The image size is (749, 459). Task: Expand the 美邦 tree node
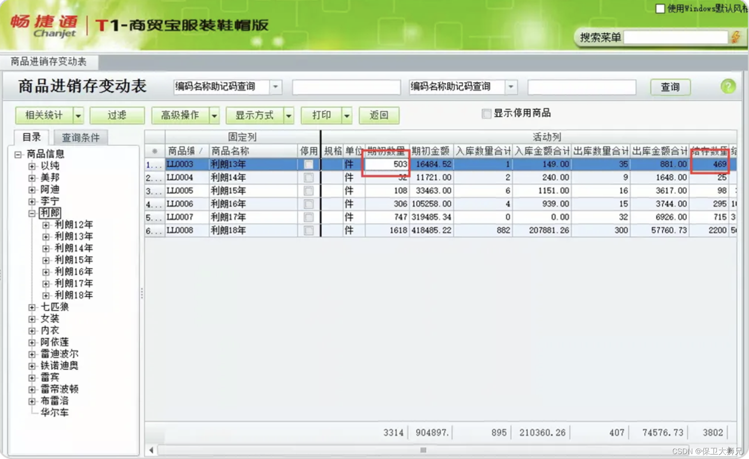coord(32,178)
